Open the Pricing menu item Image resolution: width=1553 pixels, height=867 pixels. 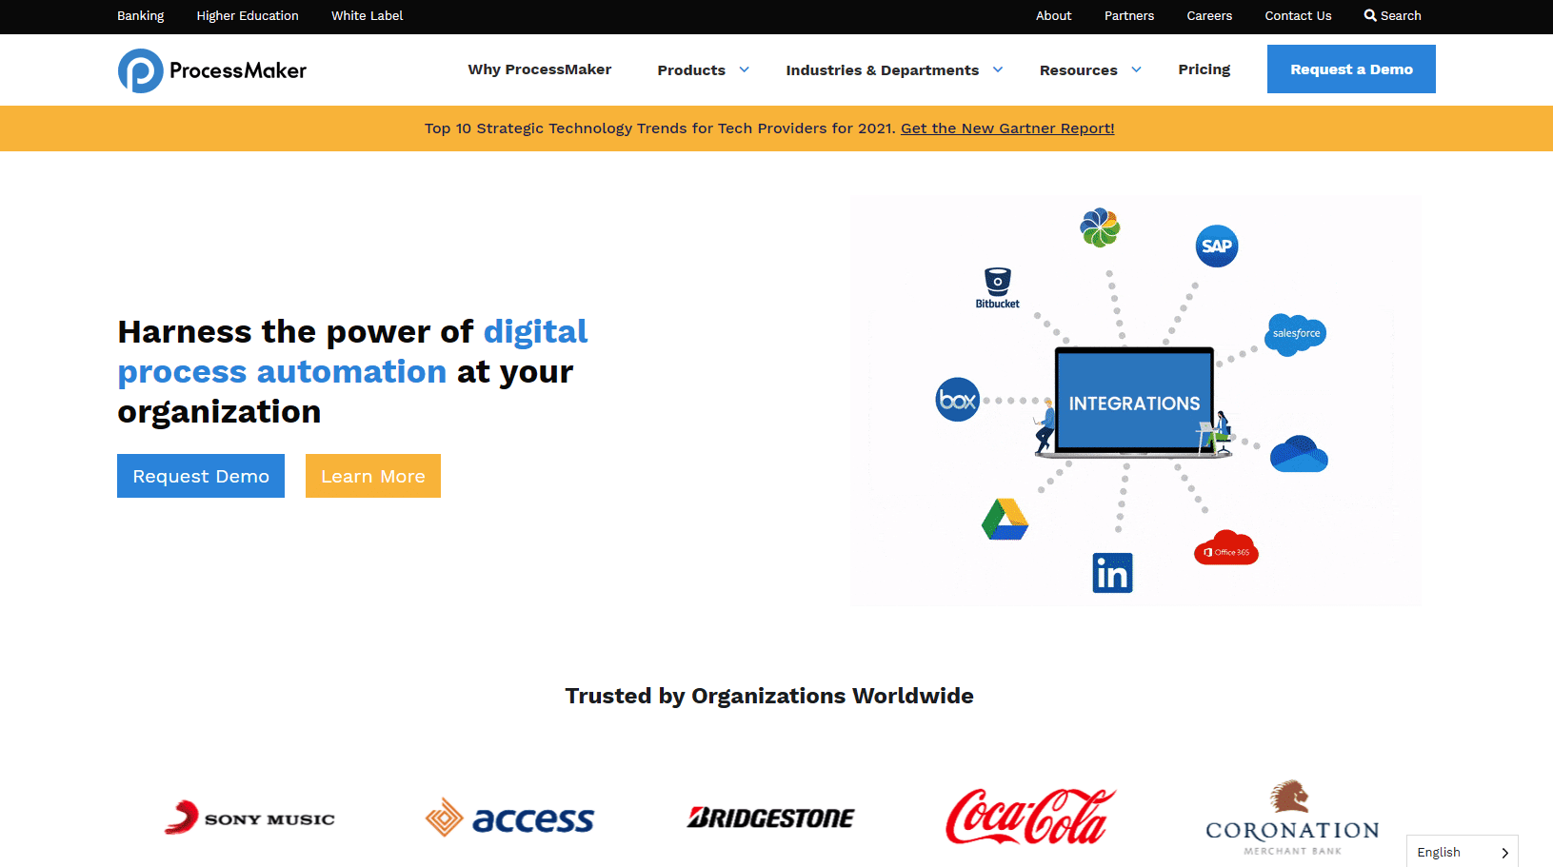click(1204, 69)
